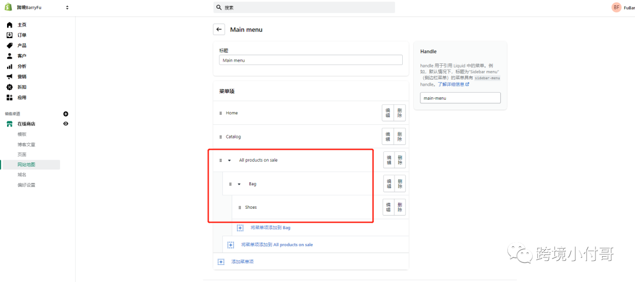Click the Handle card heading

point(429,52)
